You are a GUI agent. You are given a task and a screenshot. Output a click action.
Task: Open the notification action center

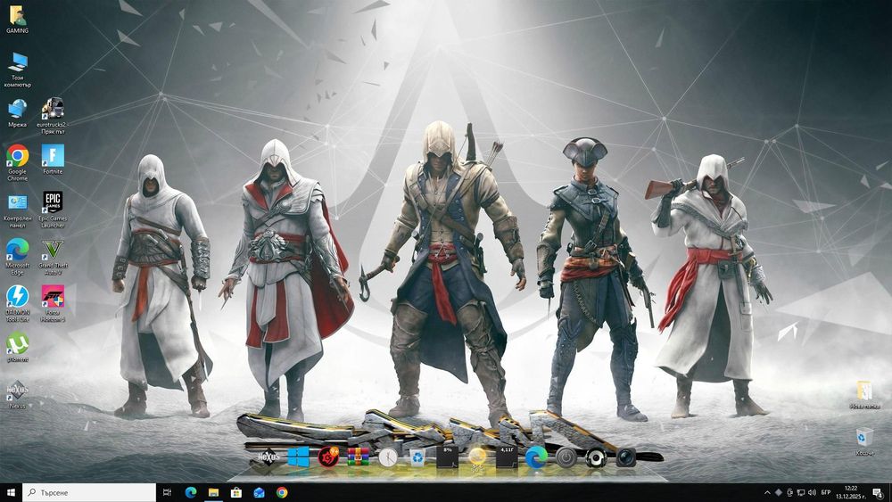pos(879,492)
